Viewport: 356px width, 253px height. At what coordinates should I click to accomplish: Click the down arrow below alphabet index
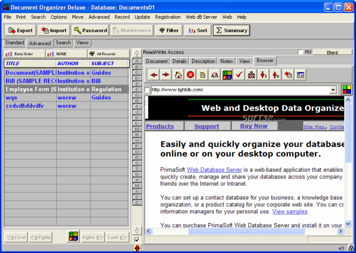[x=137, y=231]
